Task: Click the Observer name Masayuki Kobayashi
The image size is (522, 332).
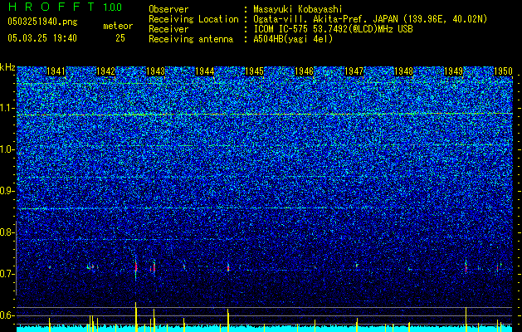Action: [x=298, y=9]
